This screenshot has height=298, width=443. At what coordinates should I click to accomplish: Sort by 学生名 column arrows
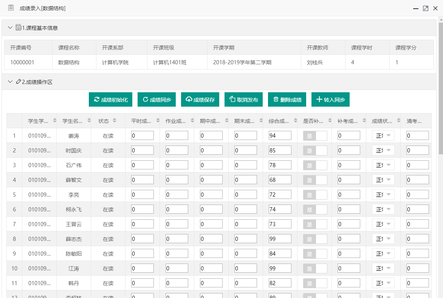coord(89,121)
